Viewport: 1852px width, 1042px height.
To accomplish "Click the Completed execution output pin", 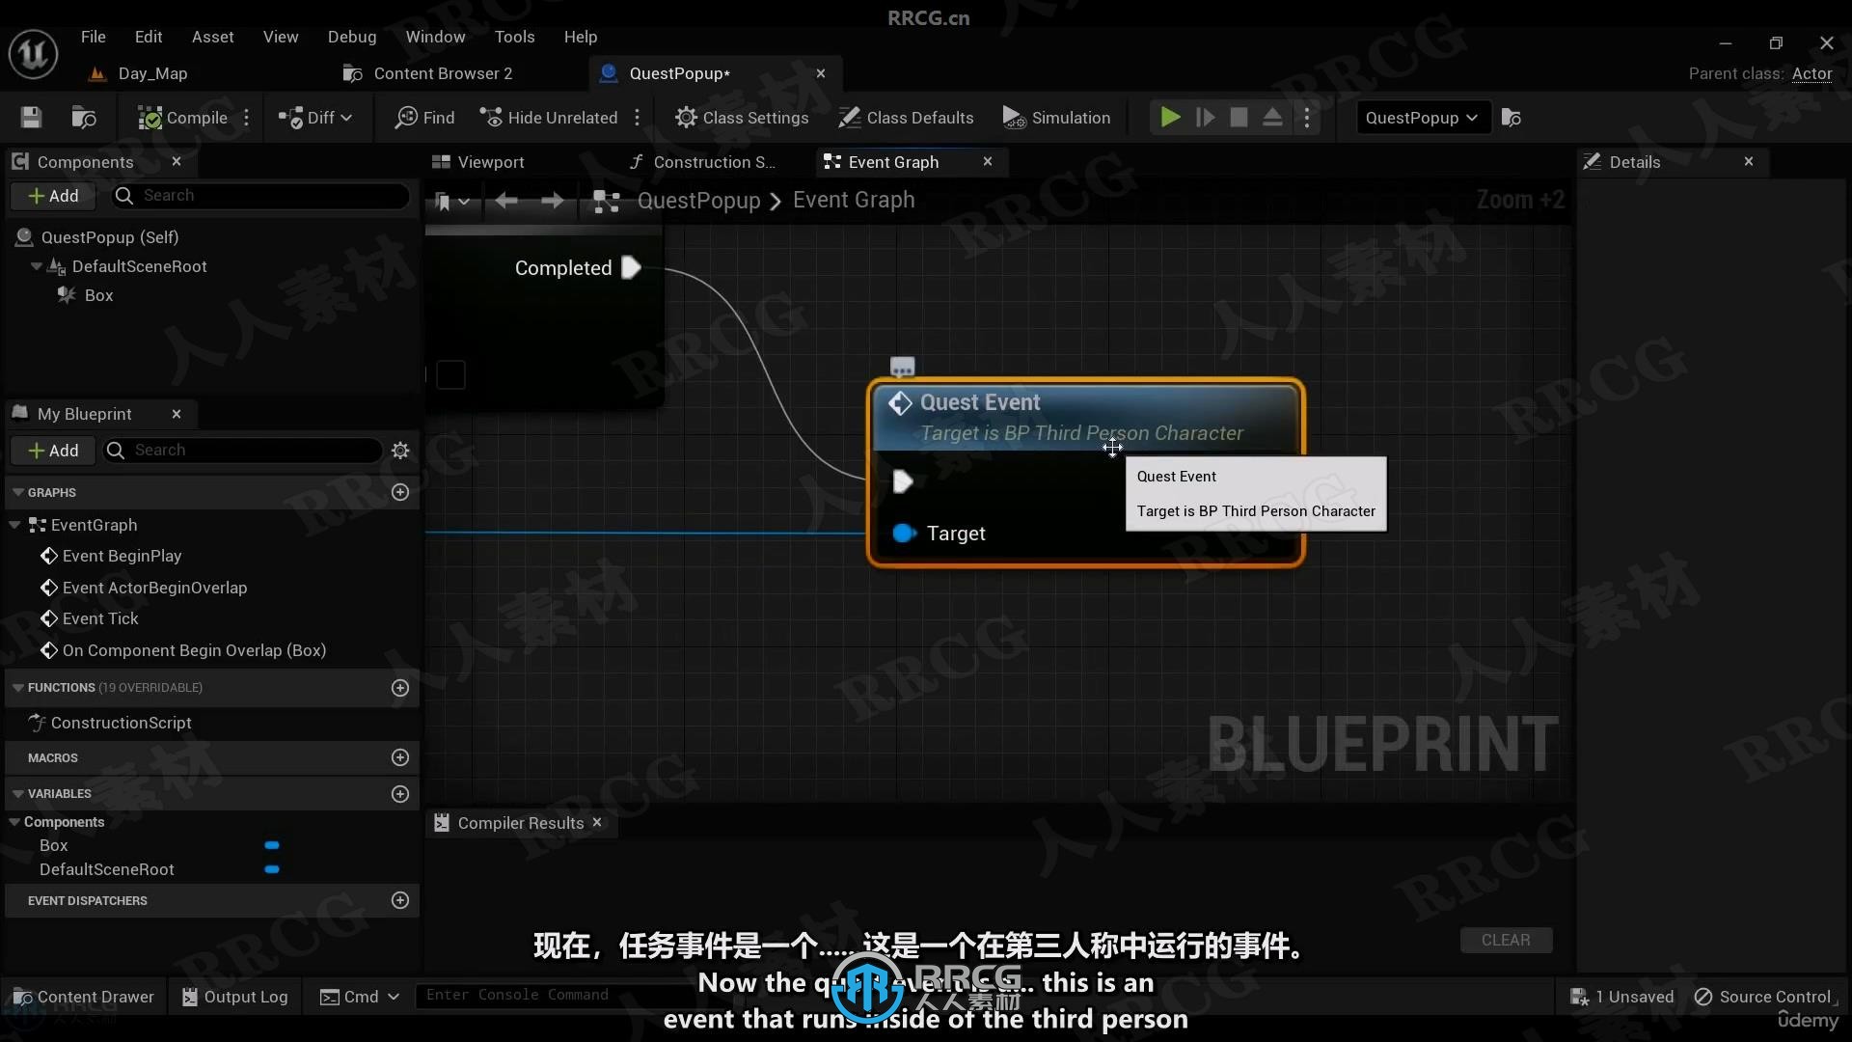I will point(631,267).
